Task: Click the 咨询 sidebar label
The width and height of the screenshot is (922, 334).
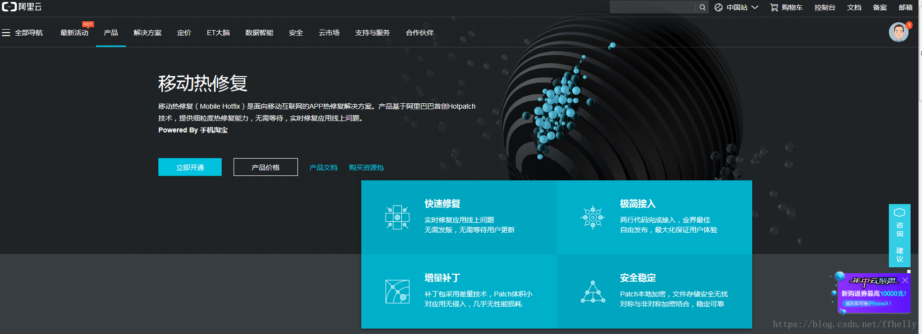Action: [x=900, y=229]
